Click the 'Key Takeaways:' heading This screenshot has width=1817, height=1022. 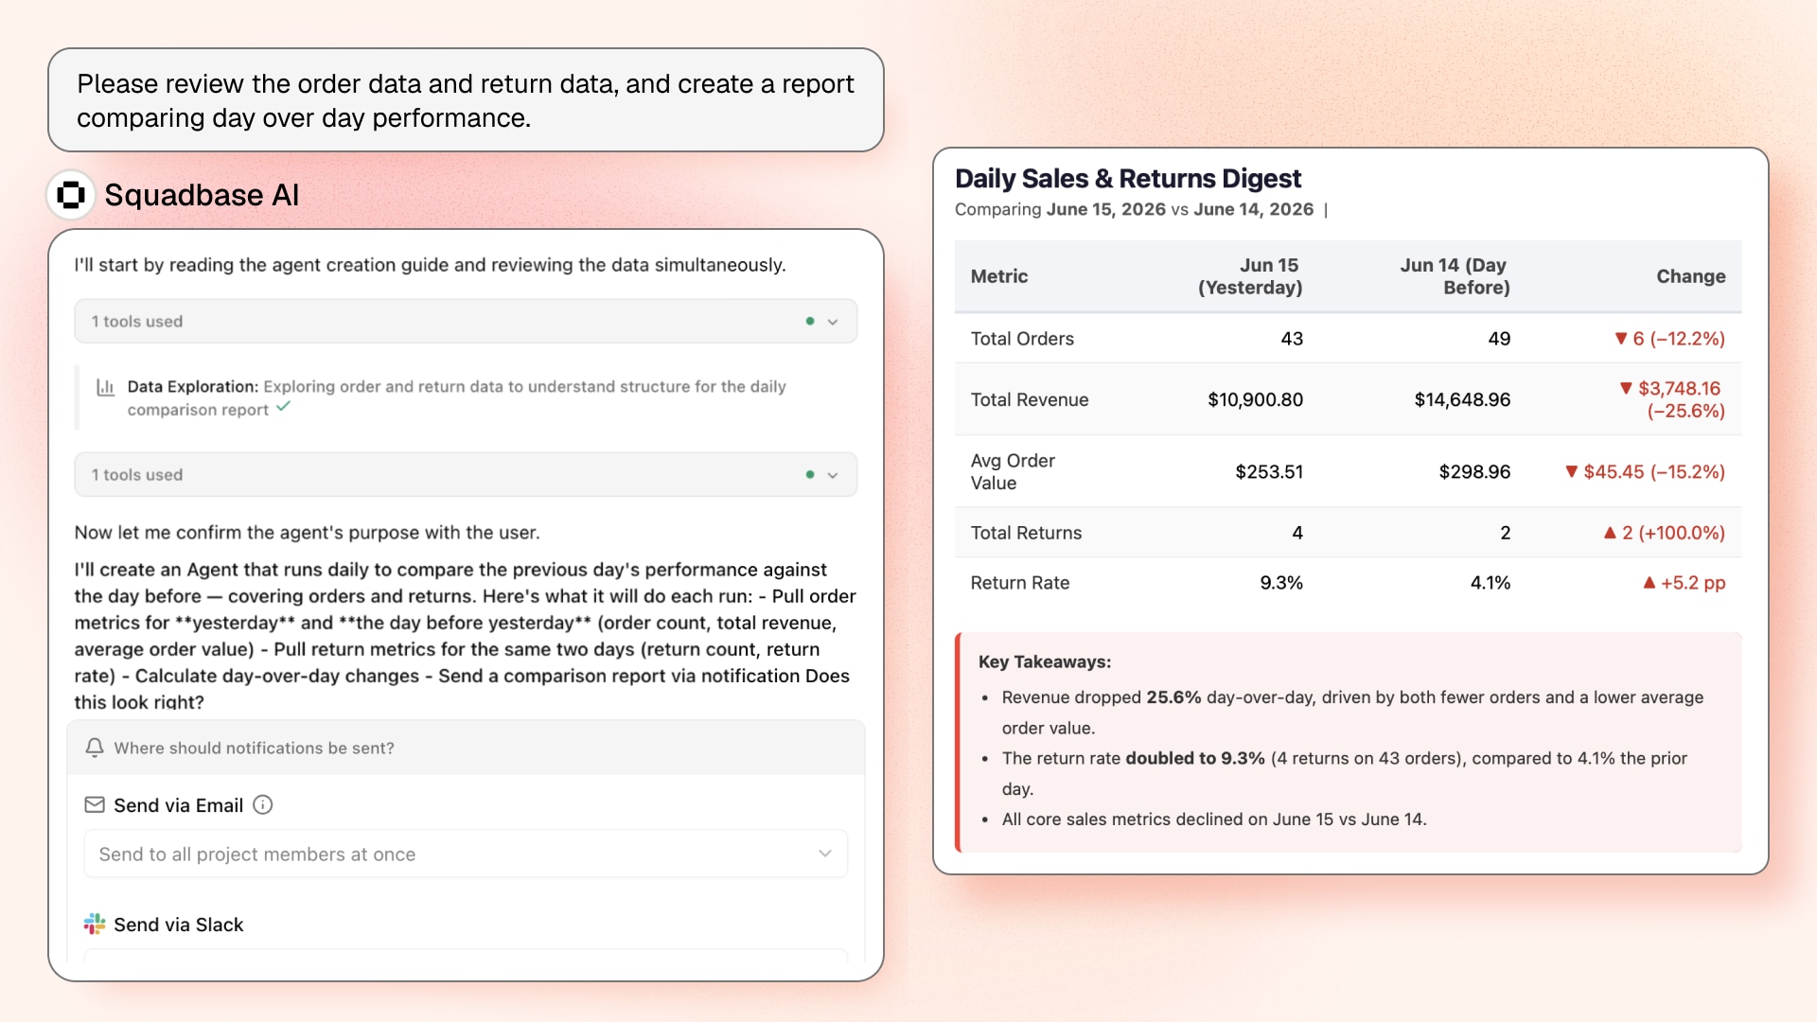(1045, 661)
